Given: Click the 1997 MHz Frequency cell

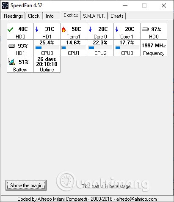Looking at the screenshot, I should (x=154, y=48).
